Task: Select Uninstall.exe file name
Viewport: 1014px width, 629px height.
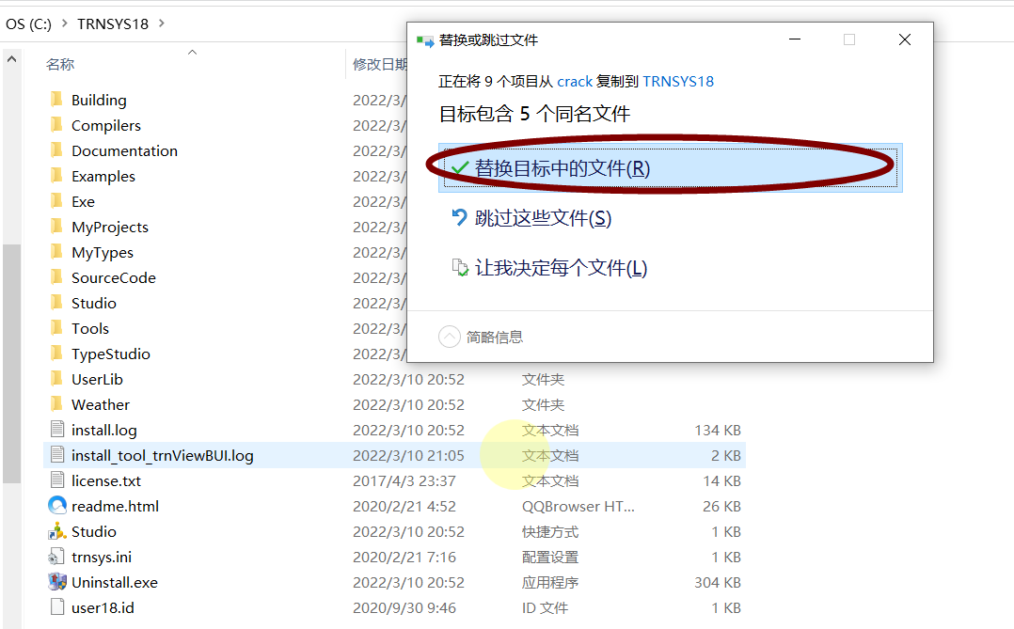Action: (x=115, y=582)
